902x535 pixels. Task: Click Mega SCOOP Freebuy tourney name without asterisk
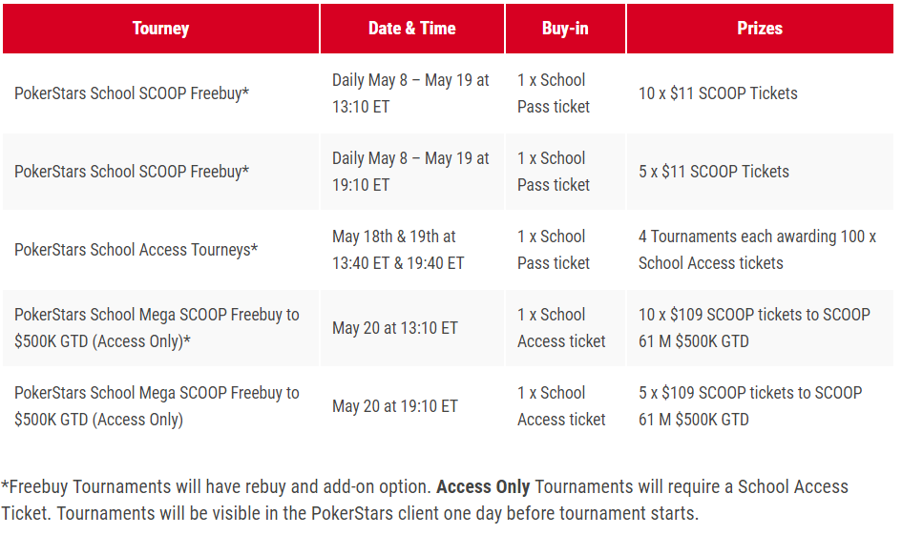pos(157,405)
